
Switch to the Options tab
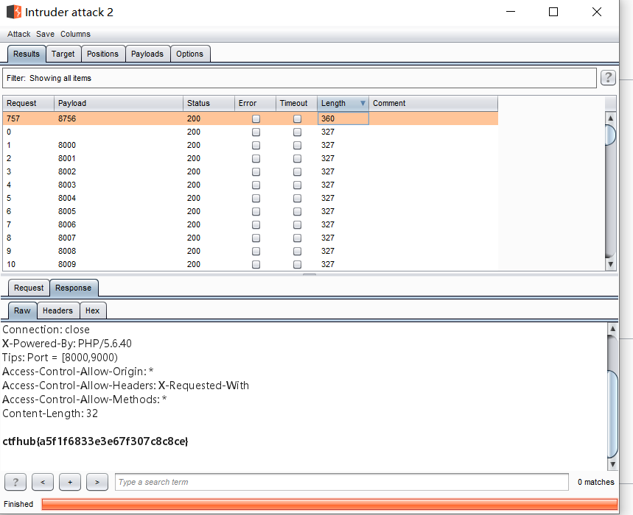pos(189,54)
